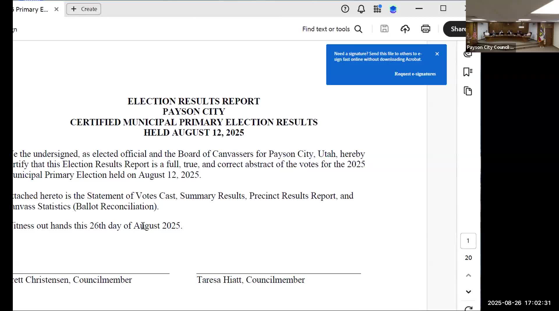Dismiss the e-signature notification banner

tap(437, 54)
